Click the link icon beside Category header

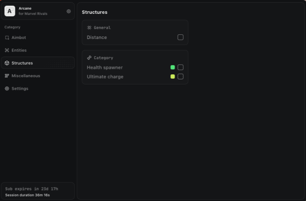coord(89,58)
